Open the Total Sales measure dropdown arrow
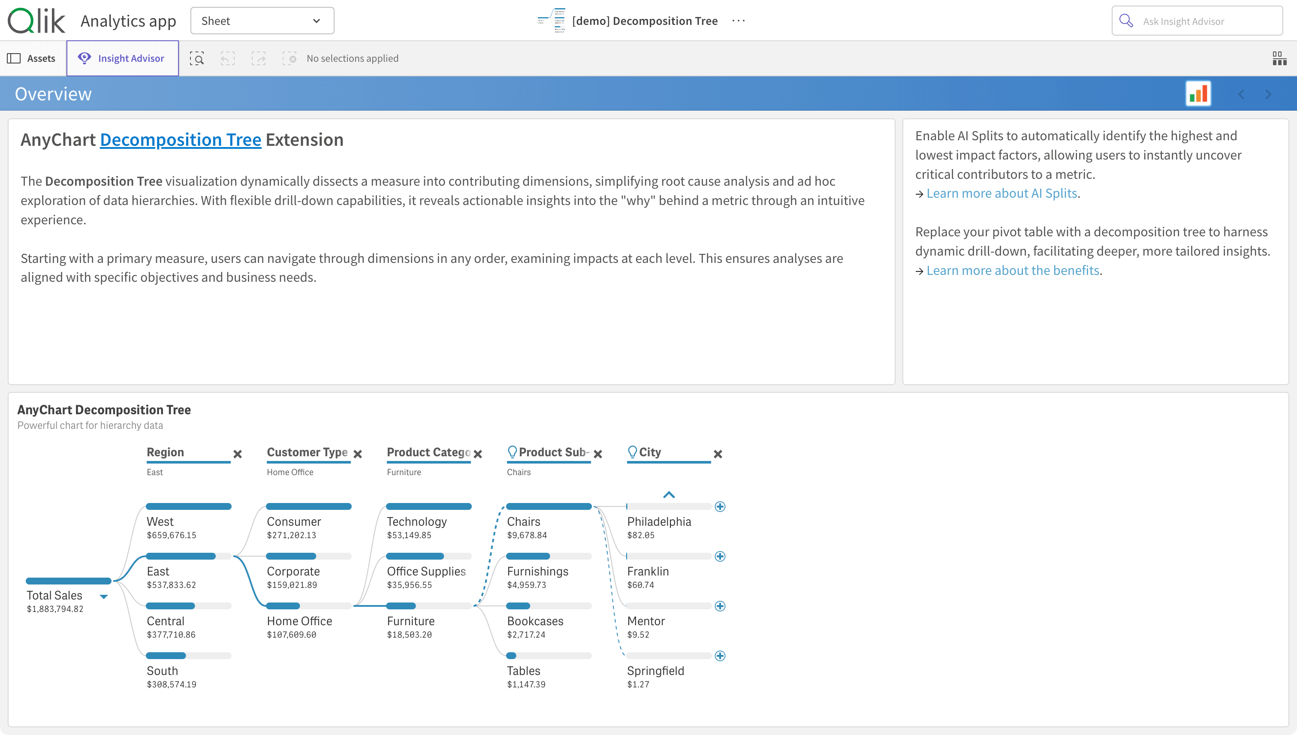Viewport: 1297px width, 735px height. (x=103, y=596)
